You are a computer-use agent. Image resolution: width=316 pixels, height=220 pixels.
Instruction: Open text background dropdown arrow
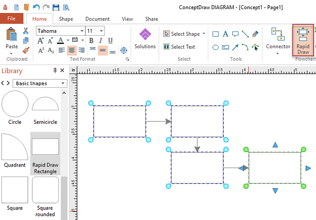(83, 40)
